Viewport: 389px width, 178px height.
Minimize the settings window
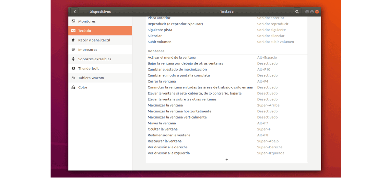click(307, 12)
